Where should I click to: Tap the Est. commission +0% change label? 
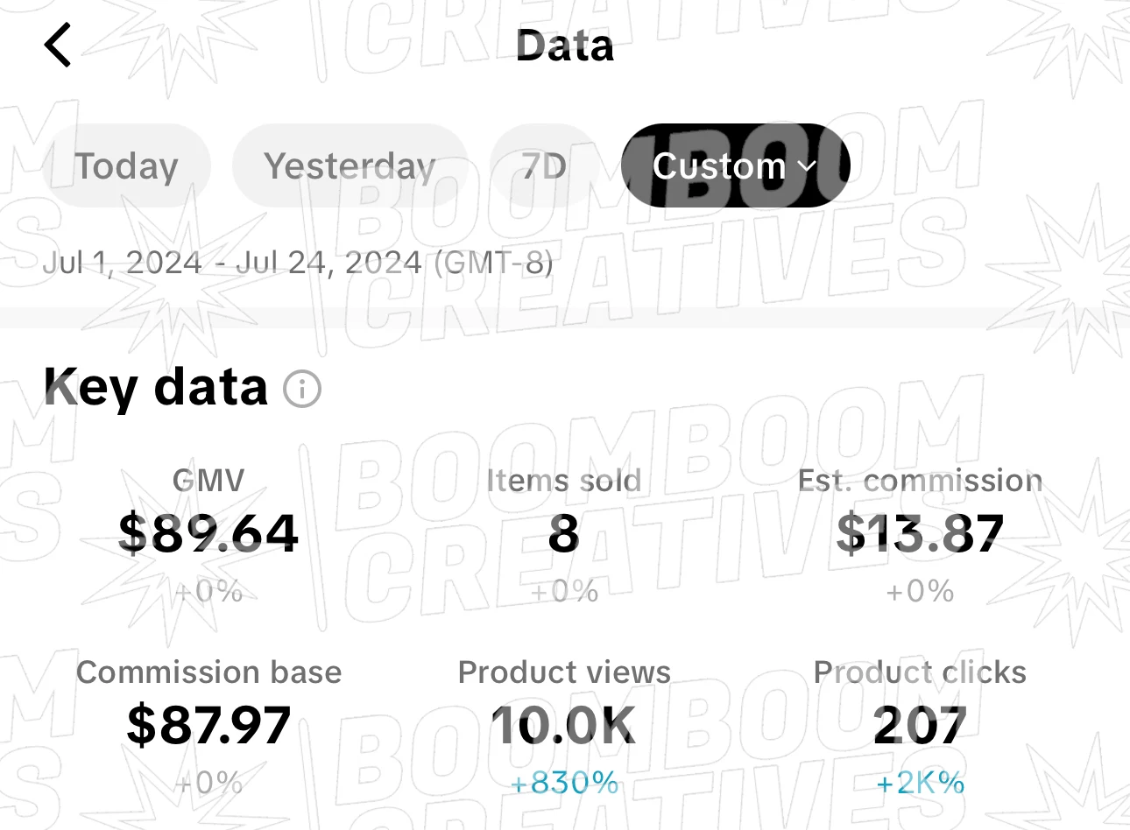pyautogui.click(x=920, y=591)
